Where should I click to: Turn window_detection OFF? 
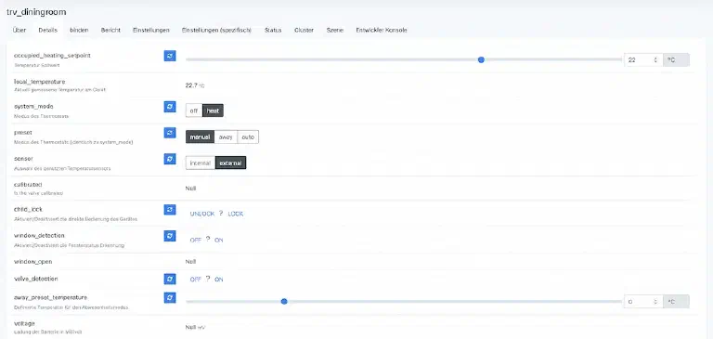coord(196,241)
